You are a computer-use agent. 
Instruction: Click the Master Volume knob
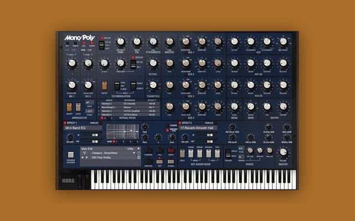pos(283,152)
